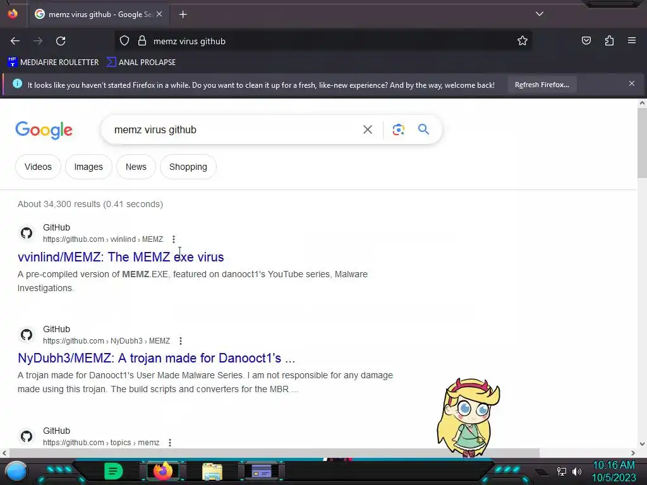The image size is (647, 485).
Task: Click the page scroll down arrow
Action: 642,444
